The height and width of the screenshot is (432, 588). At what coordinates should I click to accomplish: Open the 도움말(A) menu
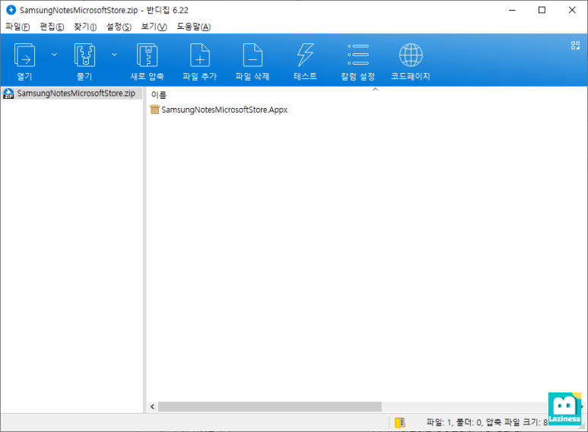point(193,27)
